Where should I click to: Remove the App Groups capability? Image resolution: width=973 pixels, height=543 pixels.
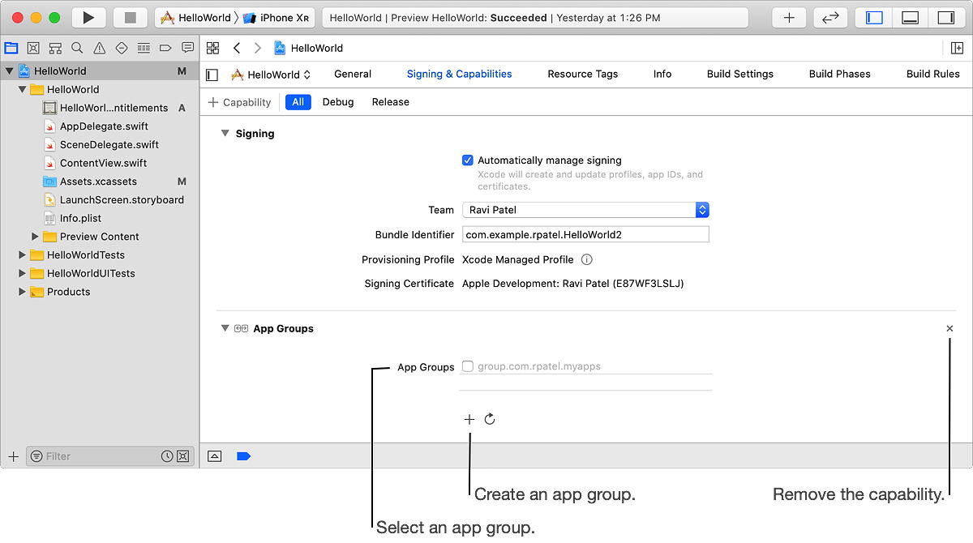click(x=949, y=329)
